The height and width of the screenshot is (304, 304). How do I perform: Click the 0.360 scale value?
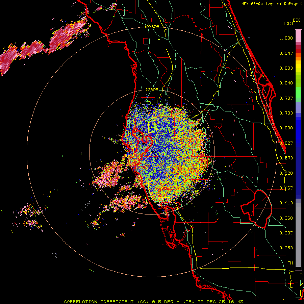point(286,218)
